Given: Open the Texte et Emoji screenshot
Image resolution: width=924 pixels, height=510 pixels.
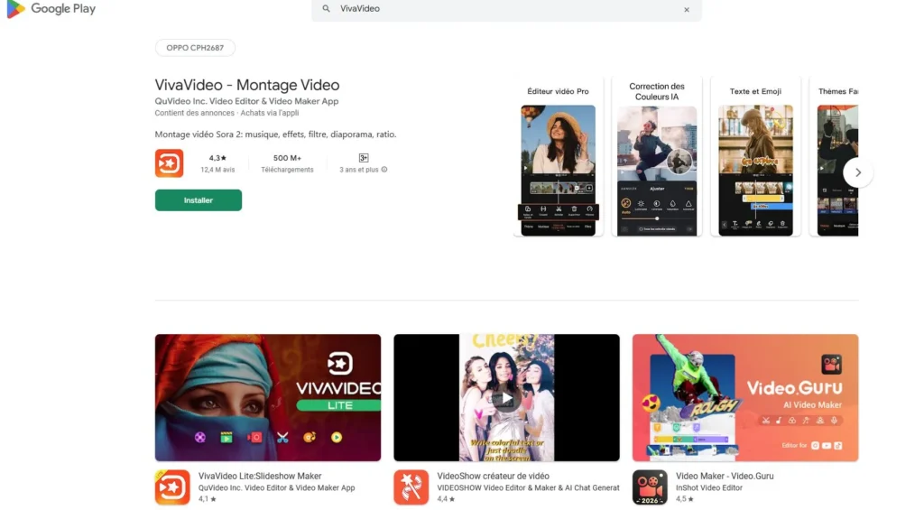Looking at the screenshot, I should pos(755,156).
